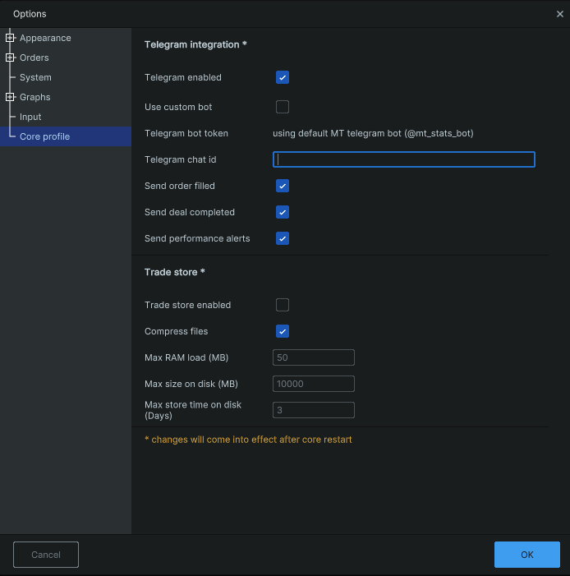Uncheck Send order filled
Image resolution: width=570 pixels, height=576 pixels.
pyautogui.click(x=283, y=186)
